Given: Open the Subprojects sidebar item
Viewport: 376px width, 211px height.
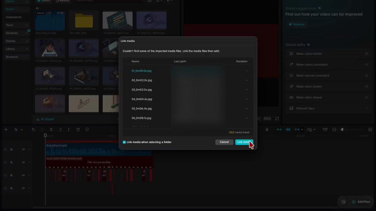Looking at the screenshot, I should [14, 17].
